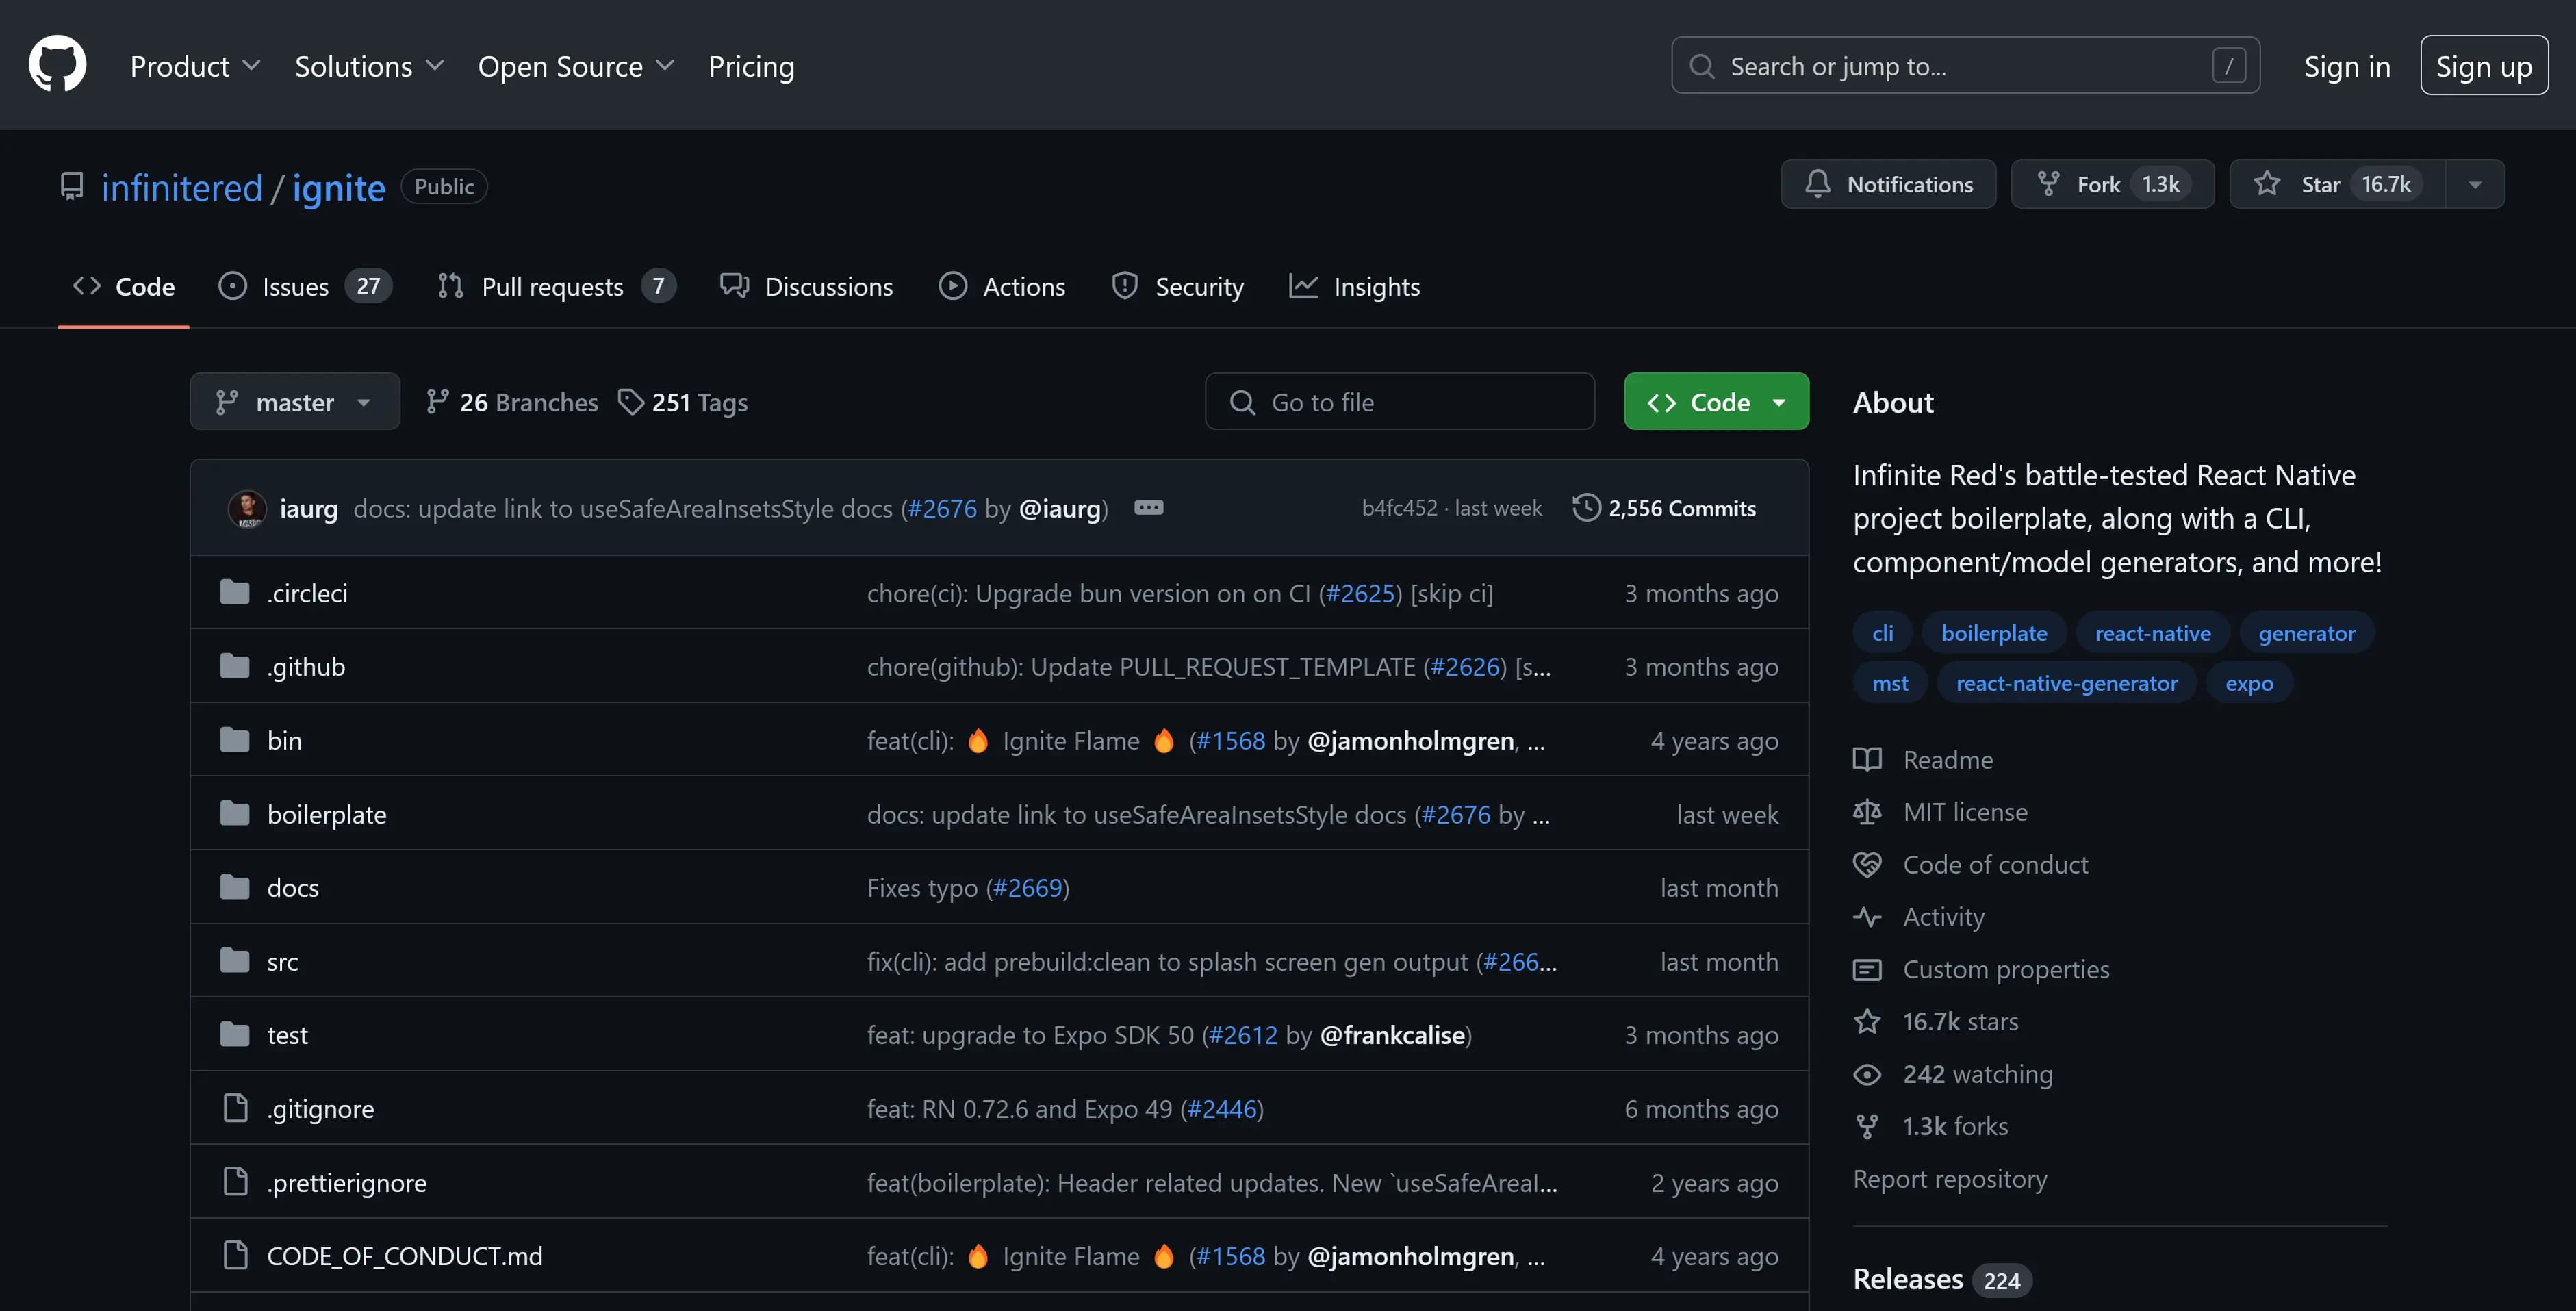The height and width of the screenshot is (1311, 2576).
Task: Open the green Code dropdown button
Action: (1716, 401)
